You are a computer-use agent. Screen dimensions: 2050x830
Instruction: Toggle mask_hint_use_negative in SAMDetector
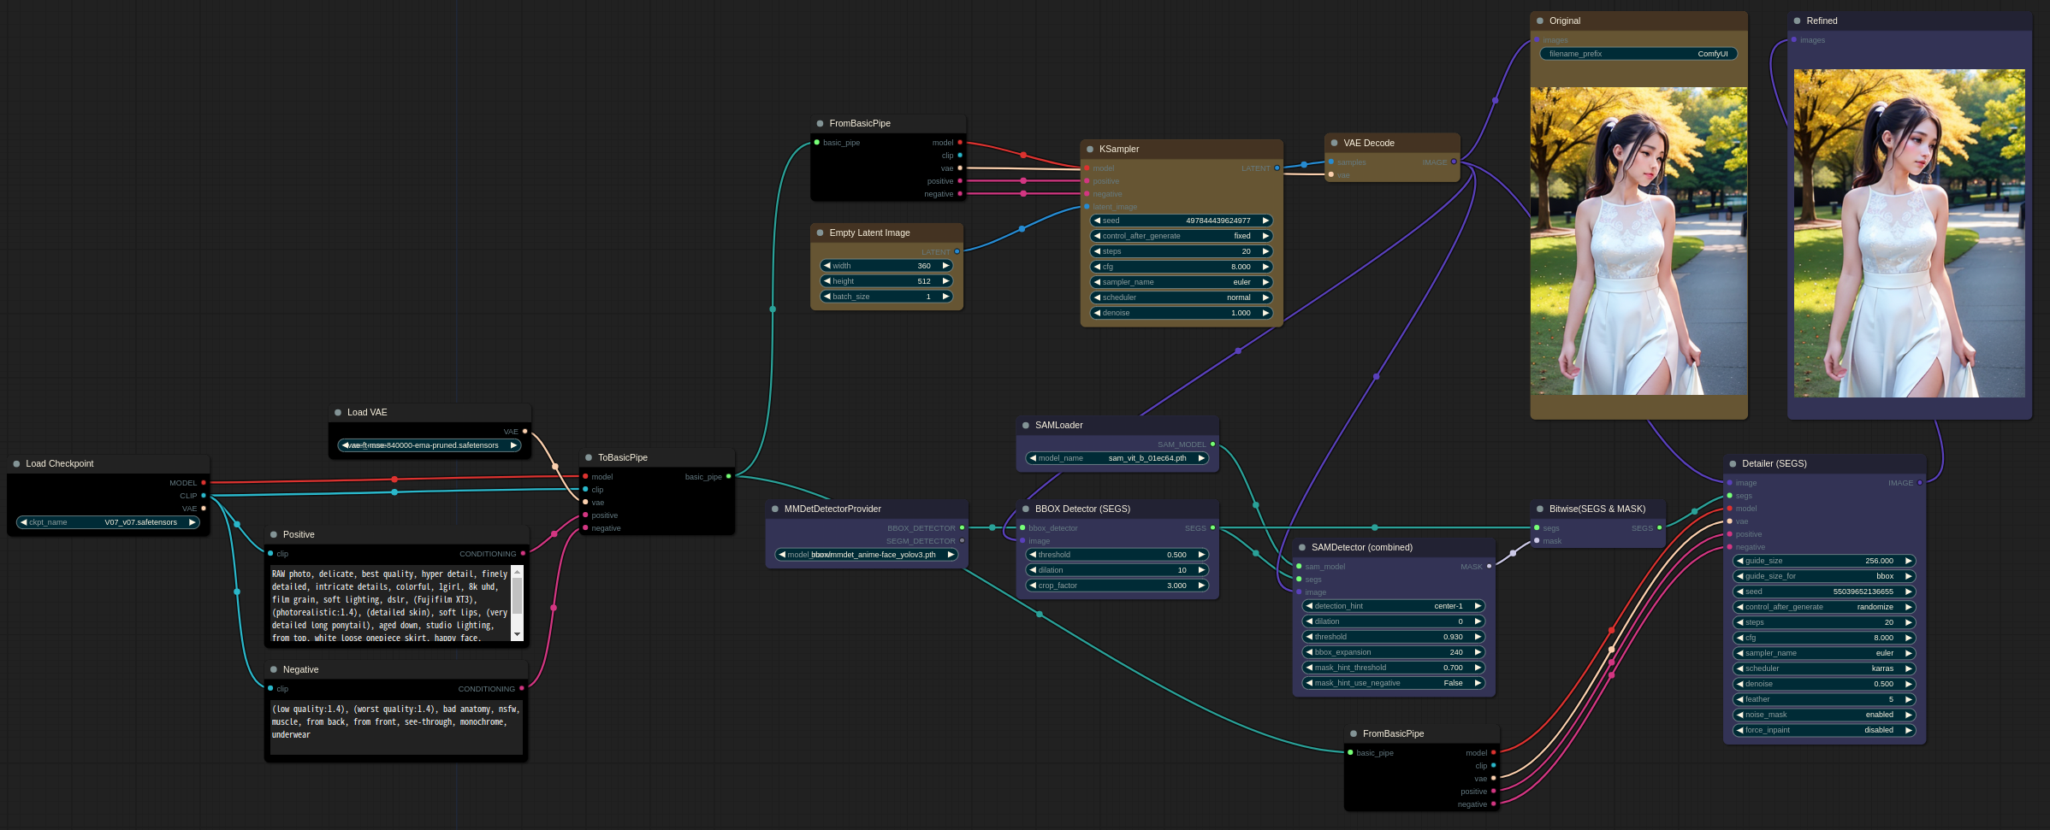point(1393,683)
